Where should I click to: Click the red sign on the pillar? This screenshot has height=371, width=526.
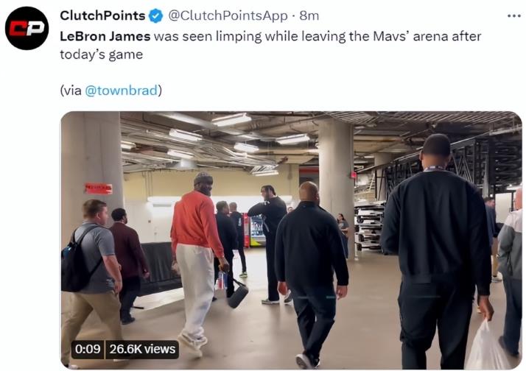click(98, 188)
